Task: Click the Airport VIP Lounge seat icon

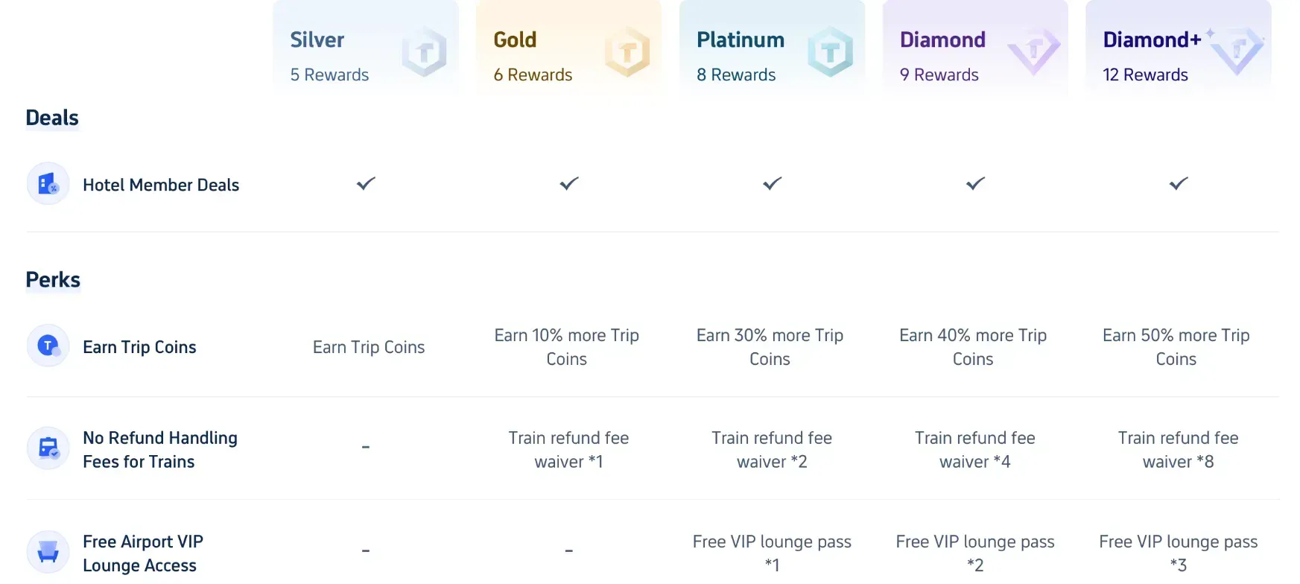Action: coord(47,551)
